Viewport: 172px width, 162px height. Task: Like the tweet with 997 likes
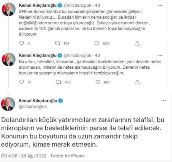(x=98, y=82)
